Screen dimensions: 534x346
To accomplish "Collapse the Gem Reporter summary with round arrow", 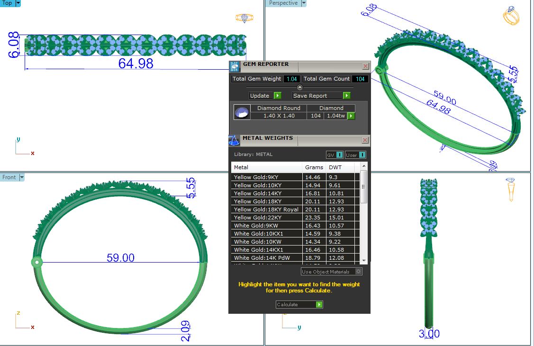I will (x=299, y=87).
